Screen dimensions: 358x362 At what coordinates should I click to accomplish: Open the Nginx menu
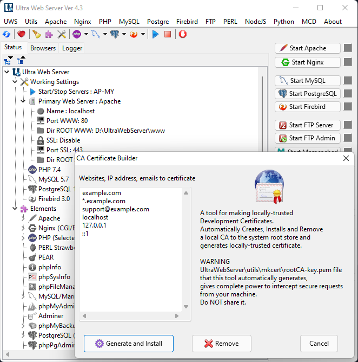tap(83, 22)
